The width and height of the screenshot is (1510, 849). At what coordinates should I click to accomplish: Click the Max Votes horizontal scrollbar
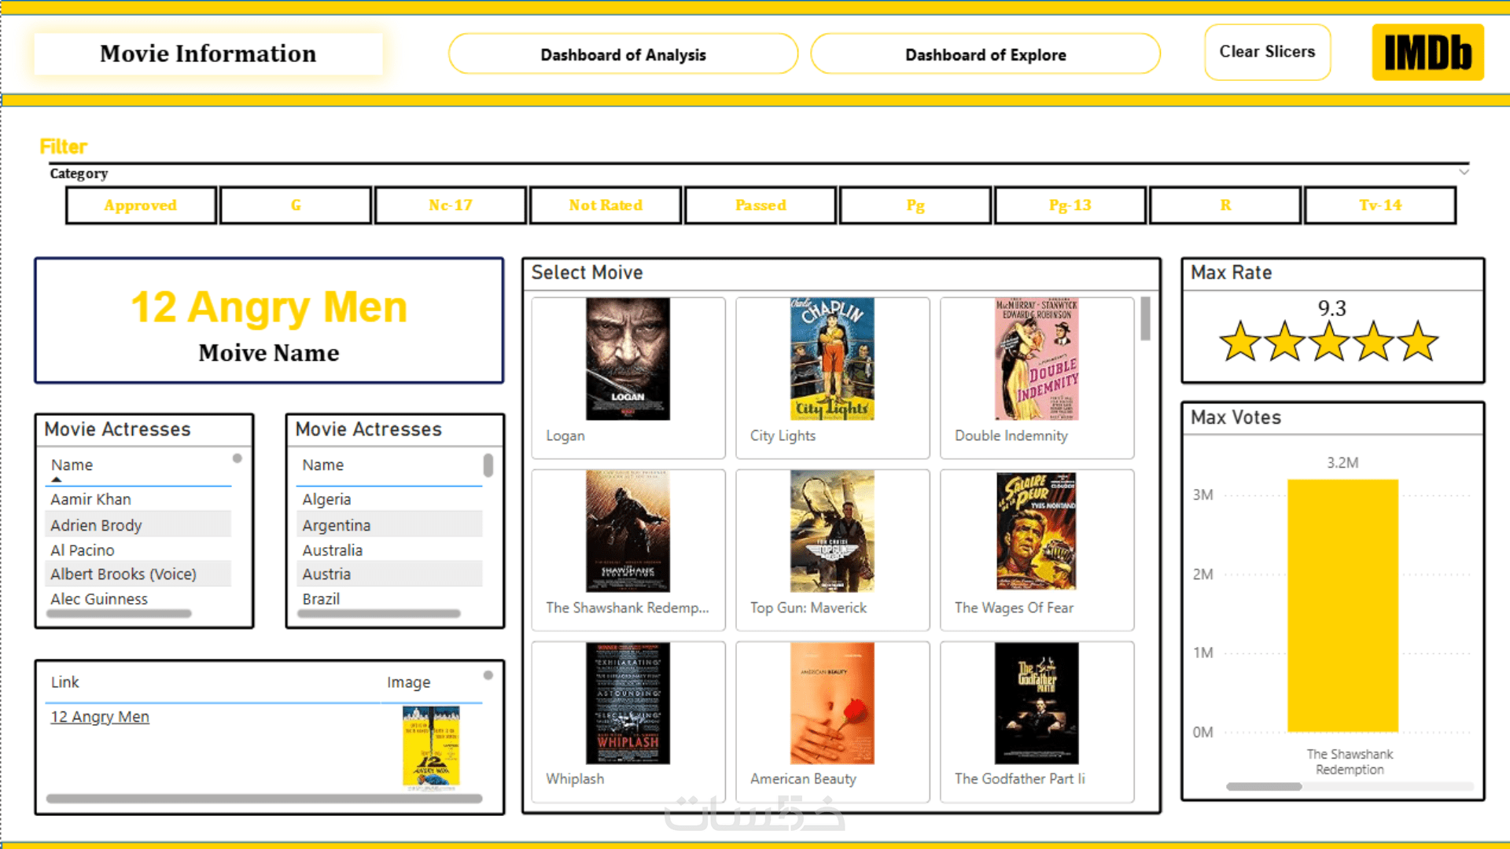click(1264, 786)
